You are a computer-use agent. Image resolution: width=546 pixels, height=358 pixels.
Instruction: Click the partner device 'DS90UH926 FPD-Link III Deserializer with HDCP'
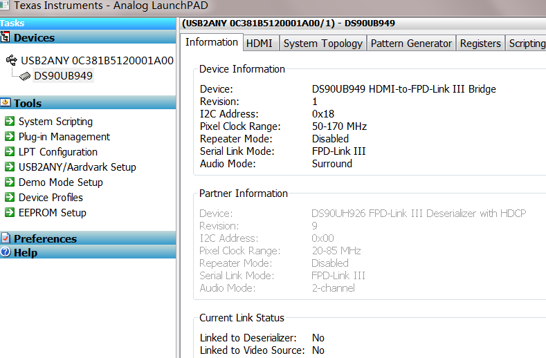tap(419, 214)
